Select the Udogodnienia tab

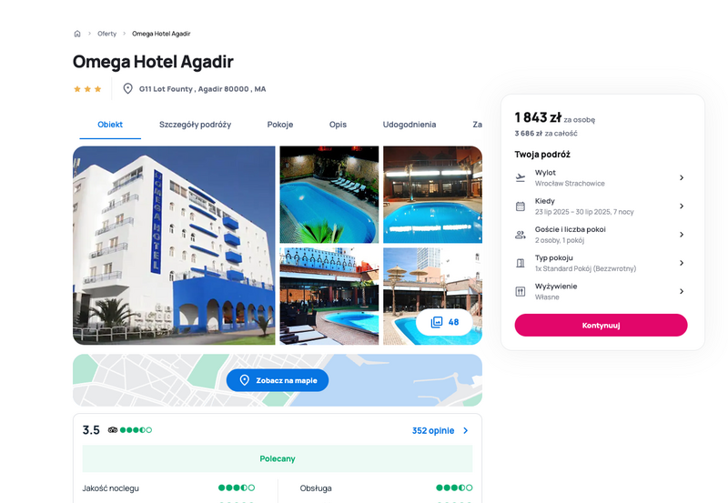pos(409,125)
